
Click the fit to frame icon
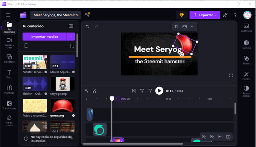pyautogui.click(x=185, y=27)
